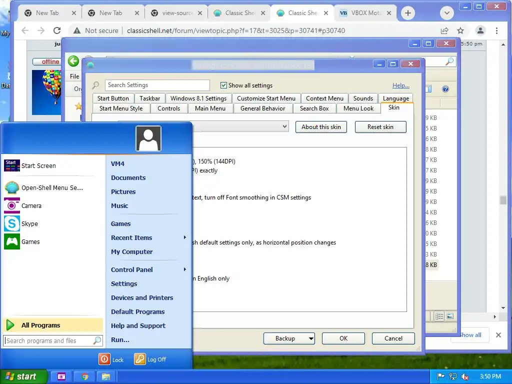The height and width of the screenshot is (384, 512).
Task: Open the Windows 8.1 Settings tab
Action: 198,98
